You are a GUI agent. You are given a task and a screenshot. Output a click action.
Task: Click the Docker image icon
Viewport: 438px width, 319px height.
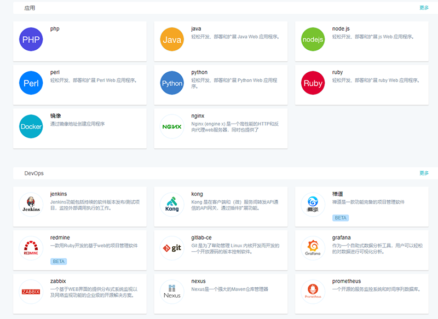(x=31, y=126)
